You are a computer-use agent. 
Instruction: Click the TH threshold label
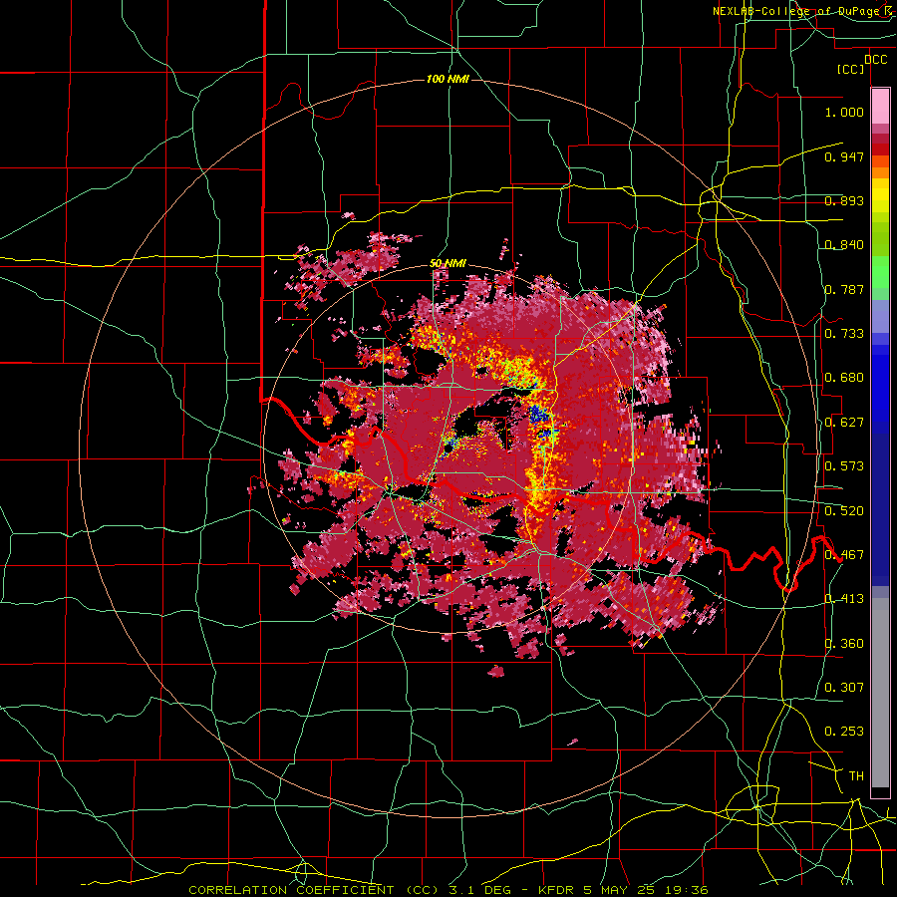click(x=856, y=776)
